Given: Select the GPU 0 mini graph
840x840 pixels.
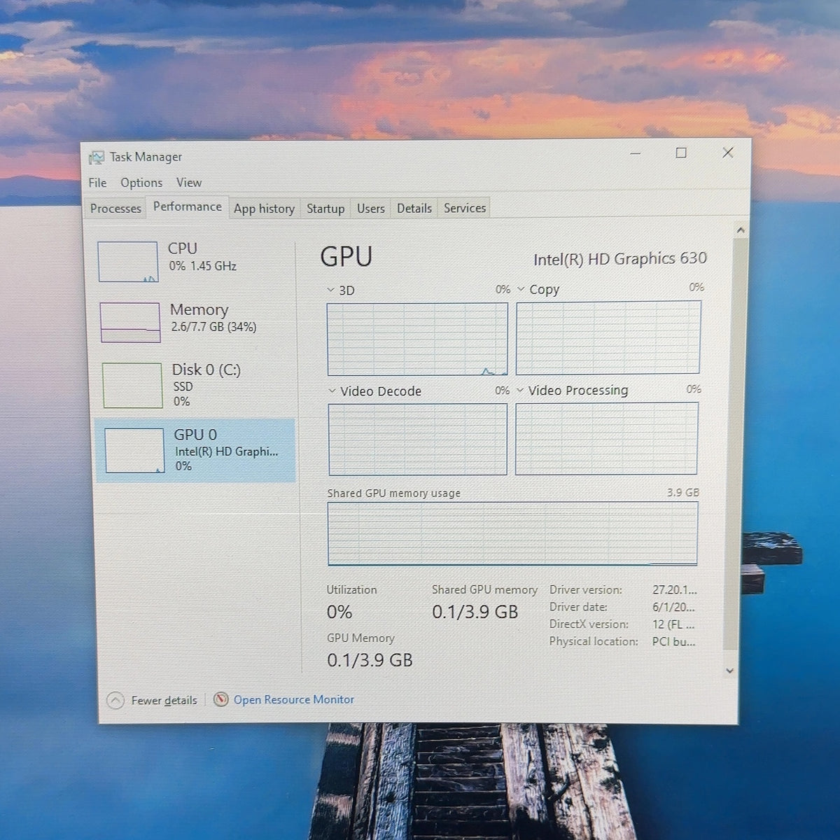Looking at the screenshot, I should click(134, 451).
